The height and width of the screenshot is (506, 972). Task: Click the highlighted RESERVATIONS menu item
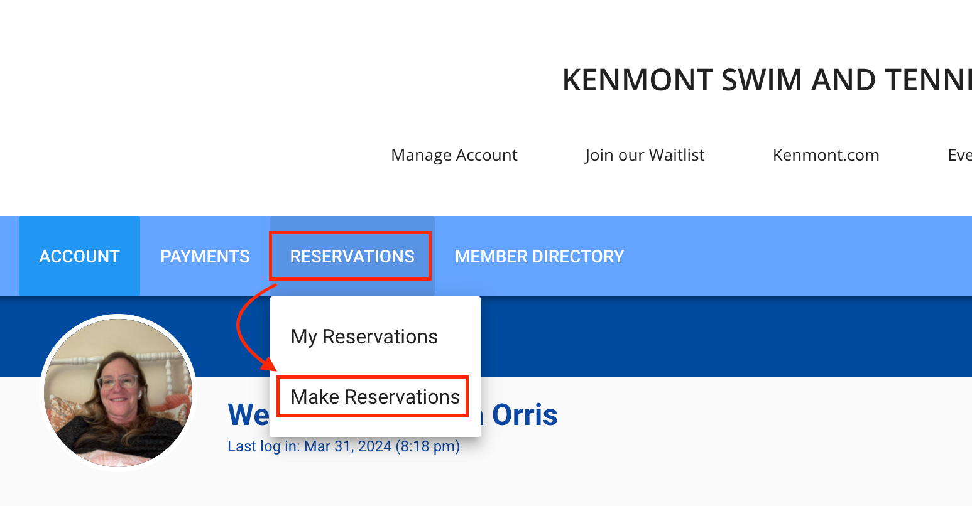(351, 256)
